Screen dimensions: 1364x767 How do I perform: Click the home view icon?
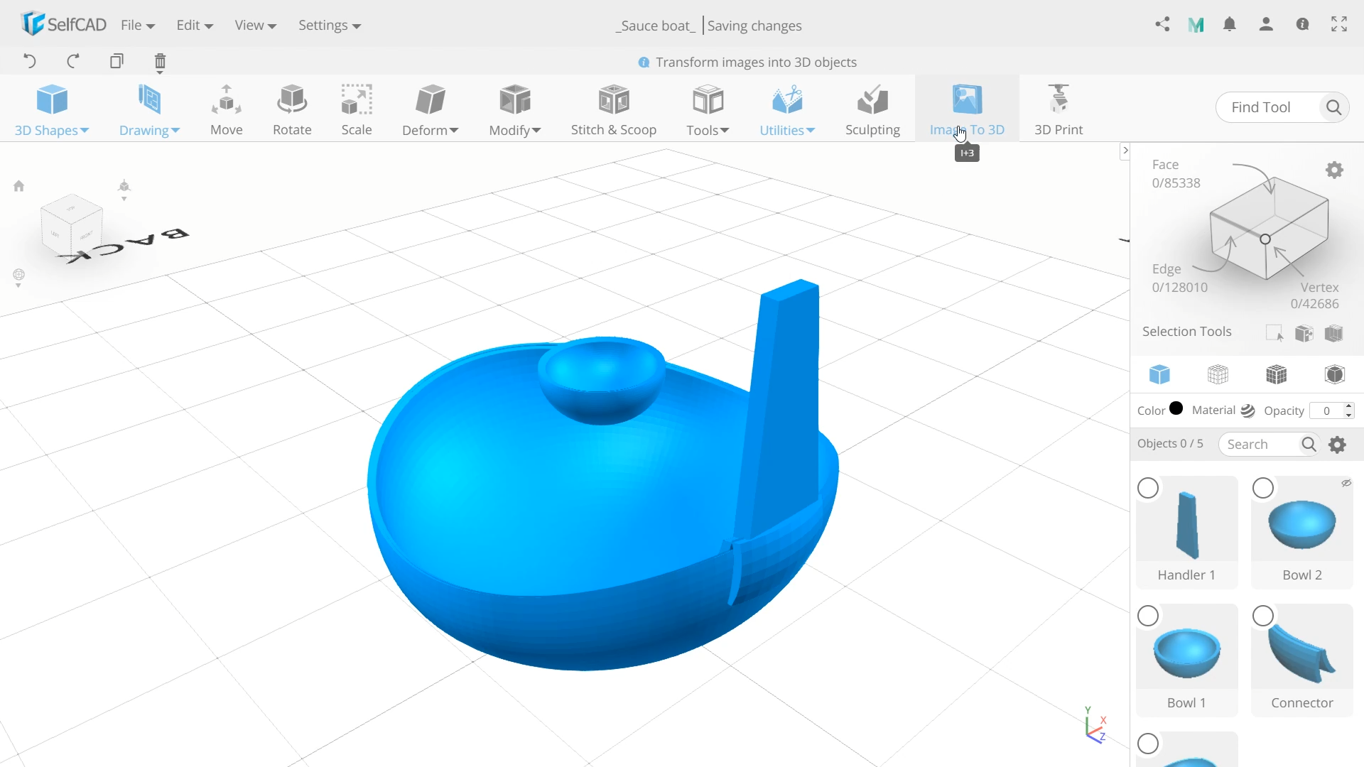pyautogui.click(x=19, y=186)
